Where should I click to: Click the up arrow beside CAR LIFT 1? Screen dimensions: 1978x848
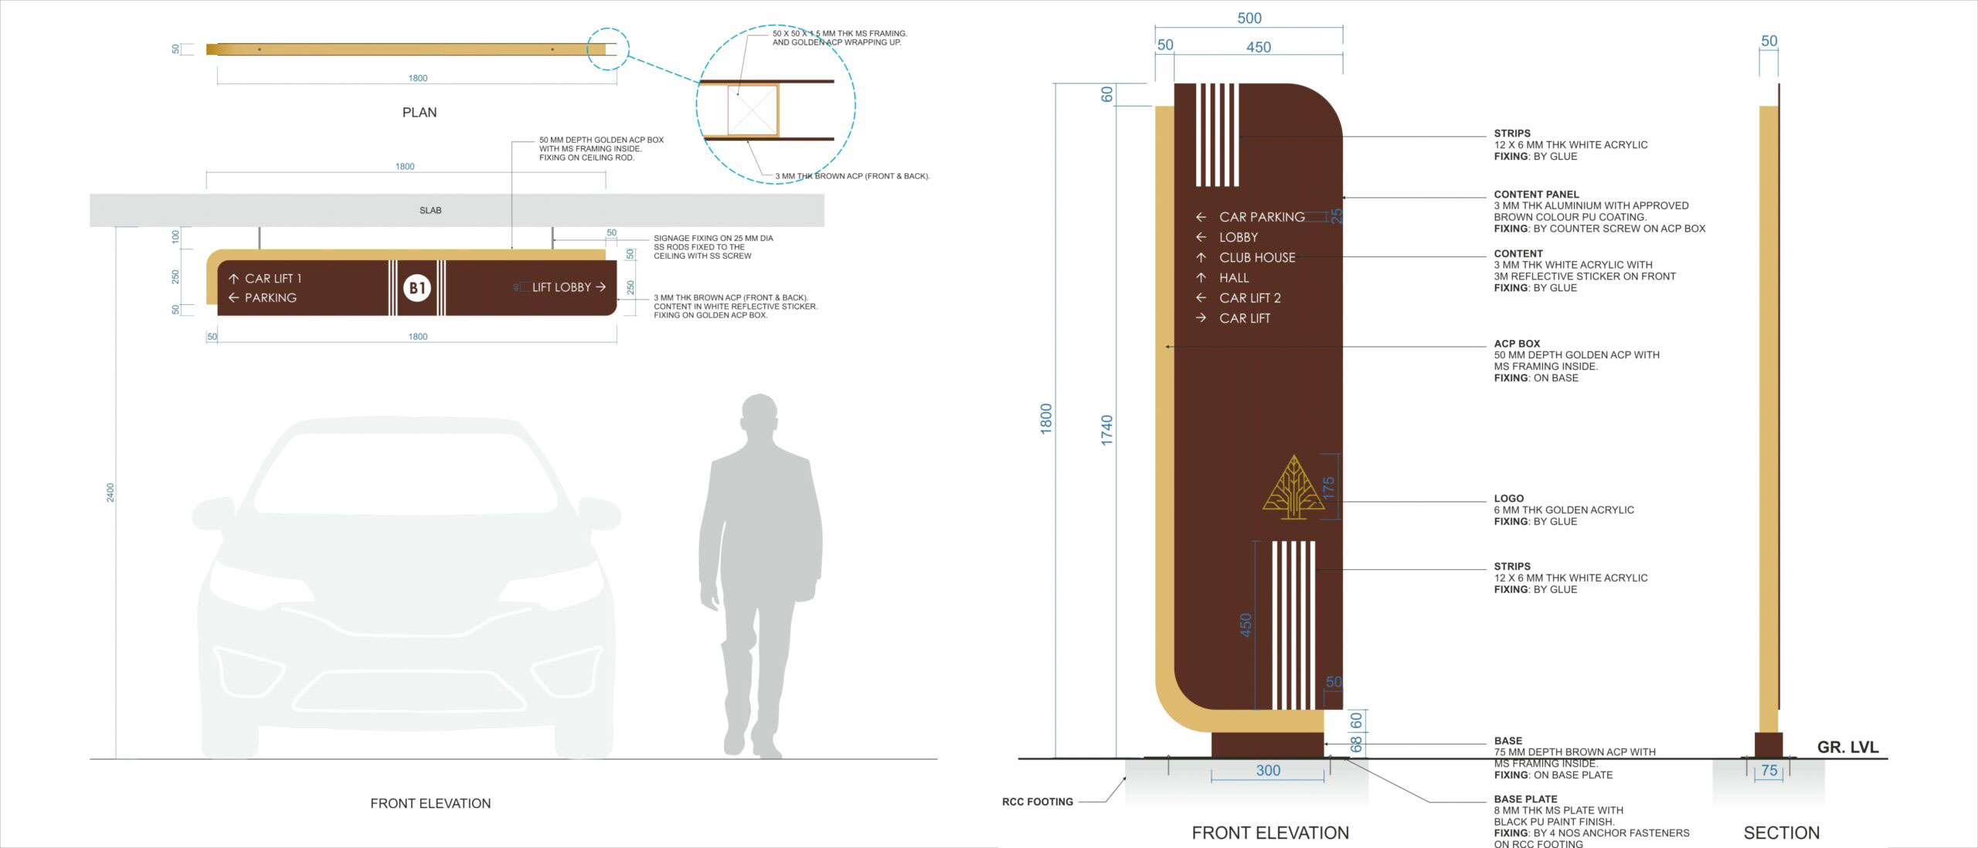click(x=233, y=279)
